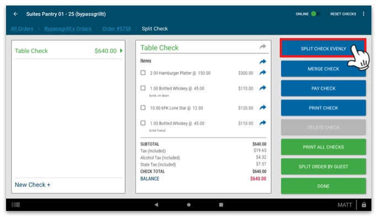The image size is (378, 217).
Task: Tap the Android recent apps square
Action: 221,205
